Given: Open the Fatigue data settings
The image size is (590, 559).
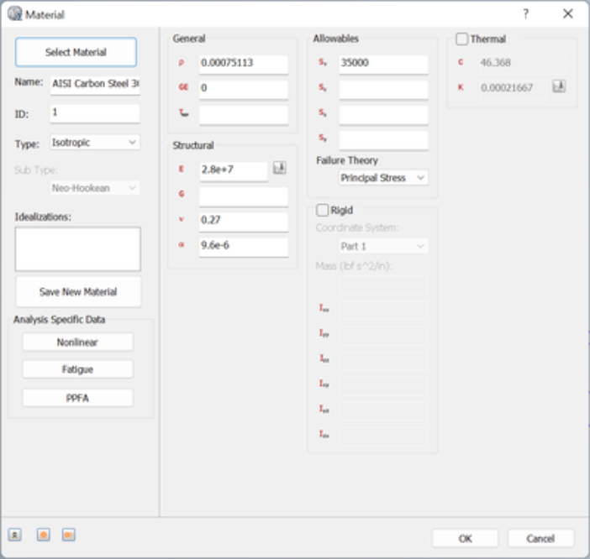Looking at the screenshot, I should 77,369.
